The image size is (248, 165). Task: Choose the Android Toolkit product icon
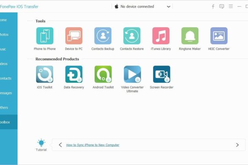click(103, 74)
